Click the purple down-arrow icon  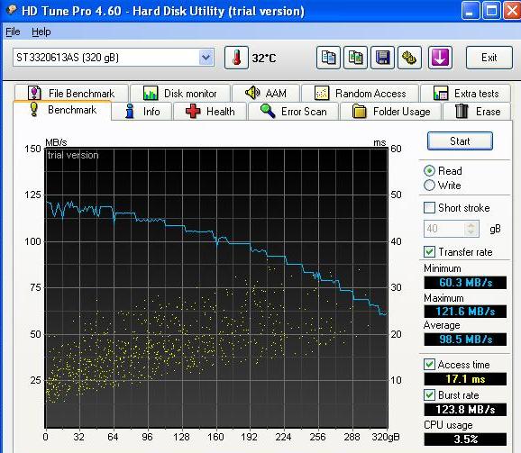(x=440, y=58)
